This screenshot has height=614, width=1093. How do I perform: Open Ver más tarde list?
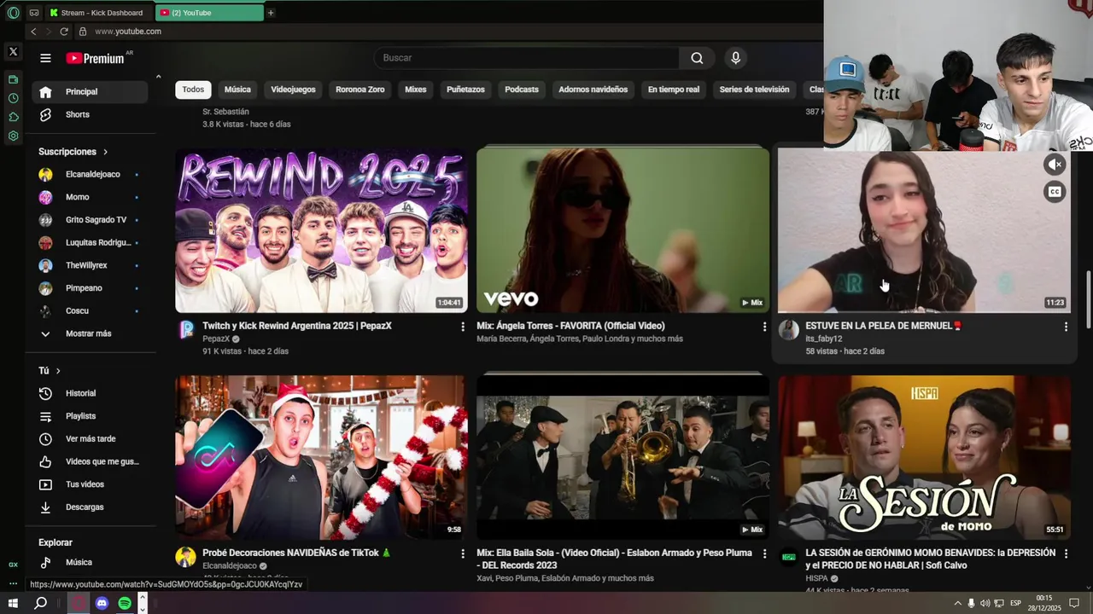pyautogui.click(x=89, y=439)
